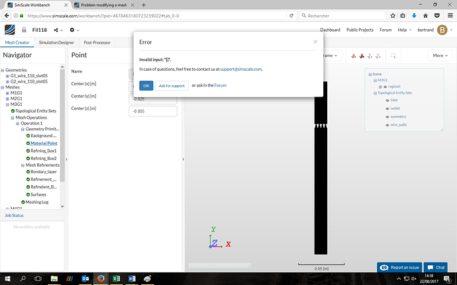
Task: Open the share project menu icon
Action: [x=56, y=30]
